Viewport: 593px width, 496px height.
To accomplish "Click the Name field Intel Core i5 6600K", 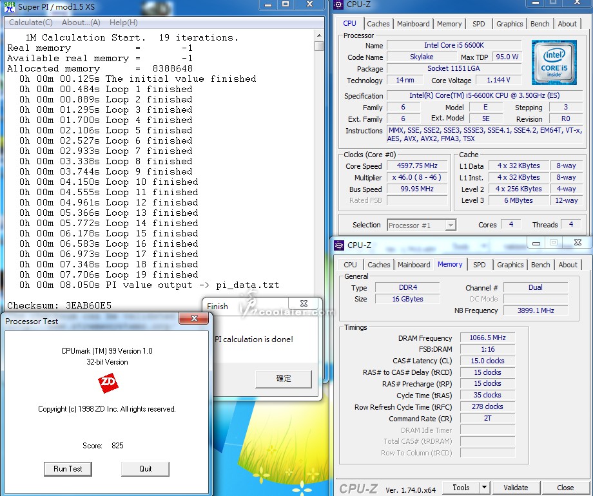I will (454, 45).
